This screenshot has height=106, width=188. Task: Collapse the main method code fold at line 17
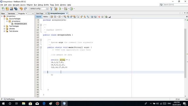click(x=41, y=47)
